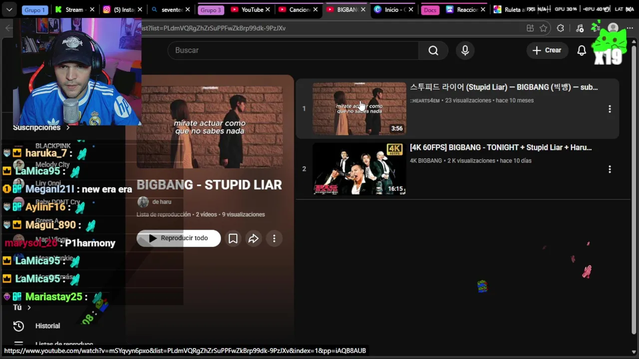Open Historial in the sidebar
639x359 pixels.
pyautogui.click(x=47, y=326)
